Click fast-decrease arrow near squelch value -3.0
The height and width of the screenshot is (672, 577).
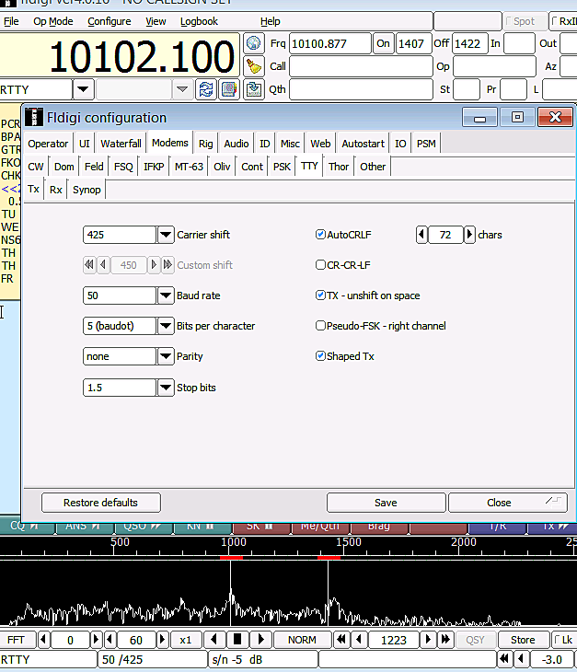pos(504,659)
